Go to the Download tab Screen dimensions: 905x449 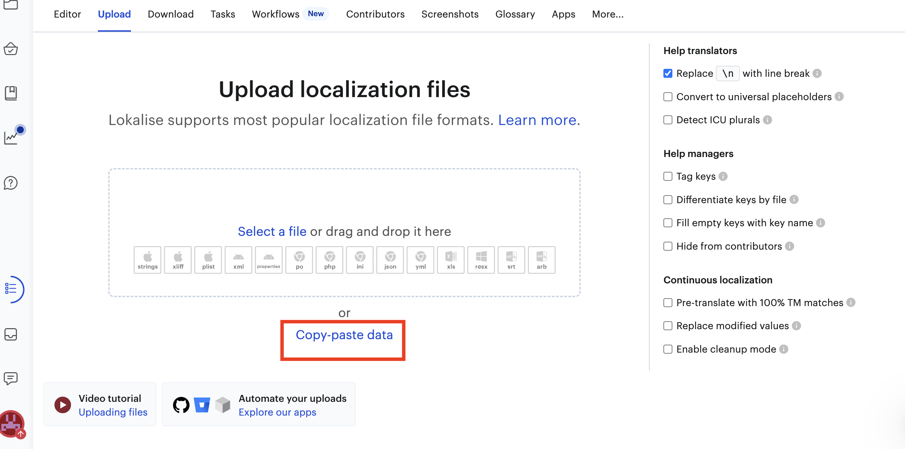pos(171,14)
